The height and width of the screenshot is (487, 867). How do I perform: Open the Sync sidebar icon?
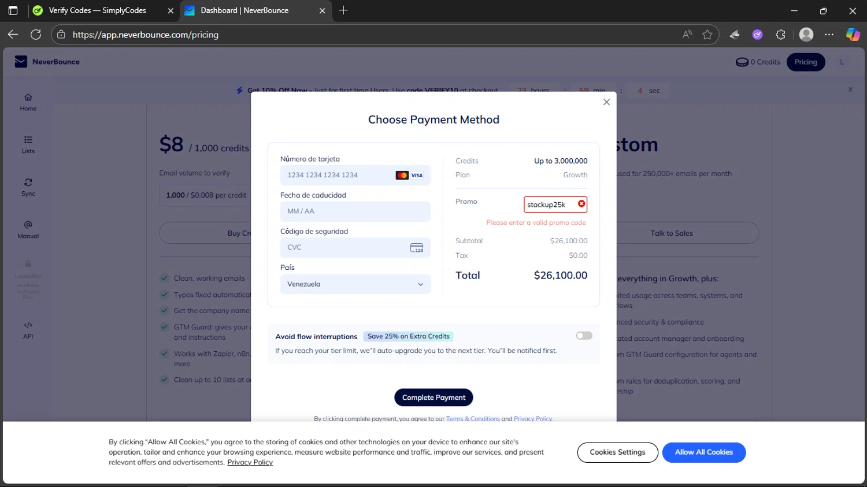coord(28,187)
